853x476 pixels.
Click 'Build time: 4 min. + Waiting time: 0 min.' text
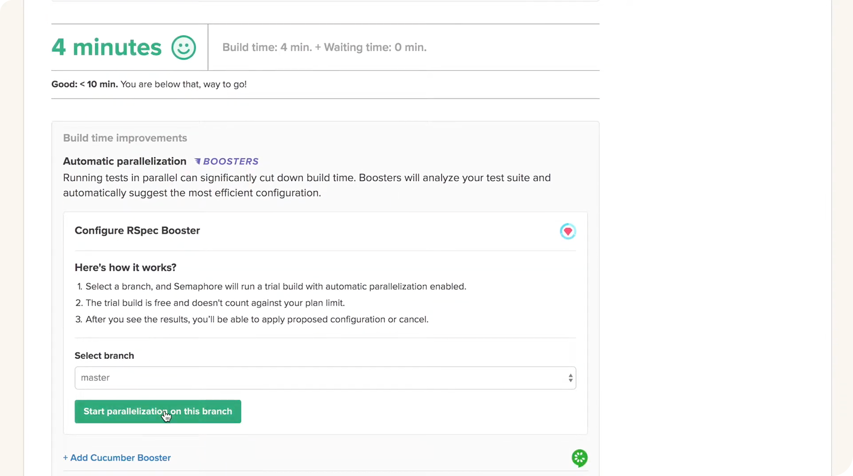[x=324, y=47]
